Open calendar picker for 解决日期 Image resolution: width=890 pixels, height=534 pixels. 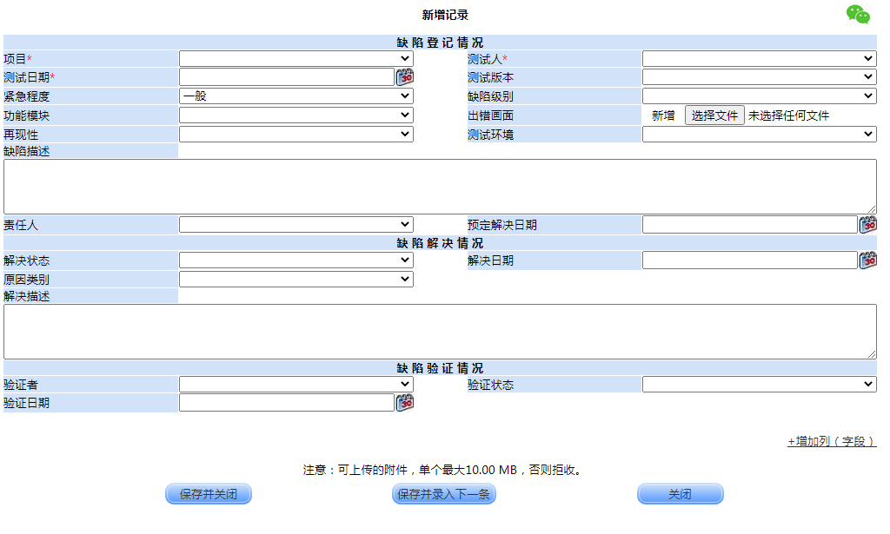pos(867,260)
